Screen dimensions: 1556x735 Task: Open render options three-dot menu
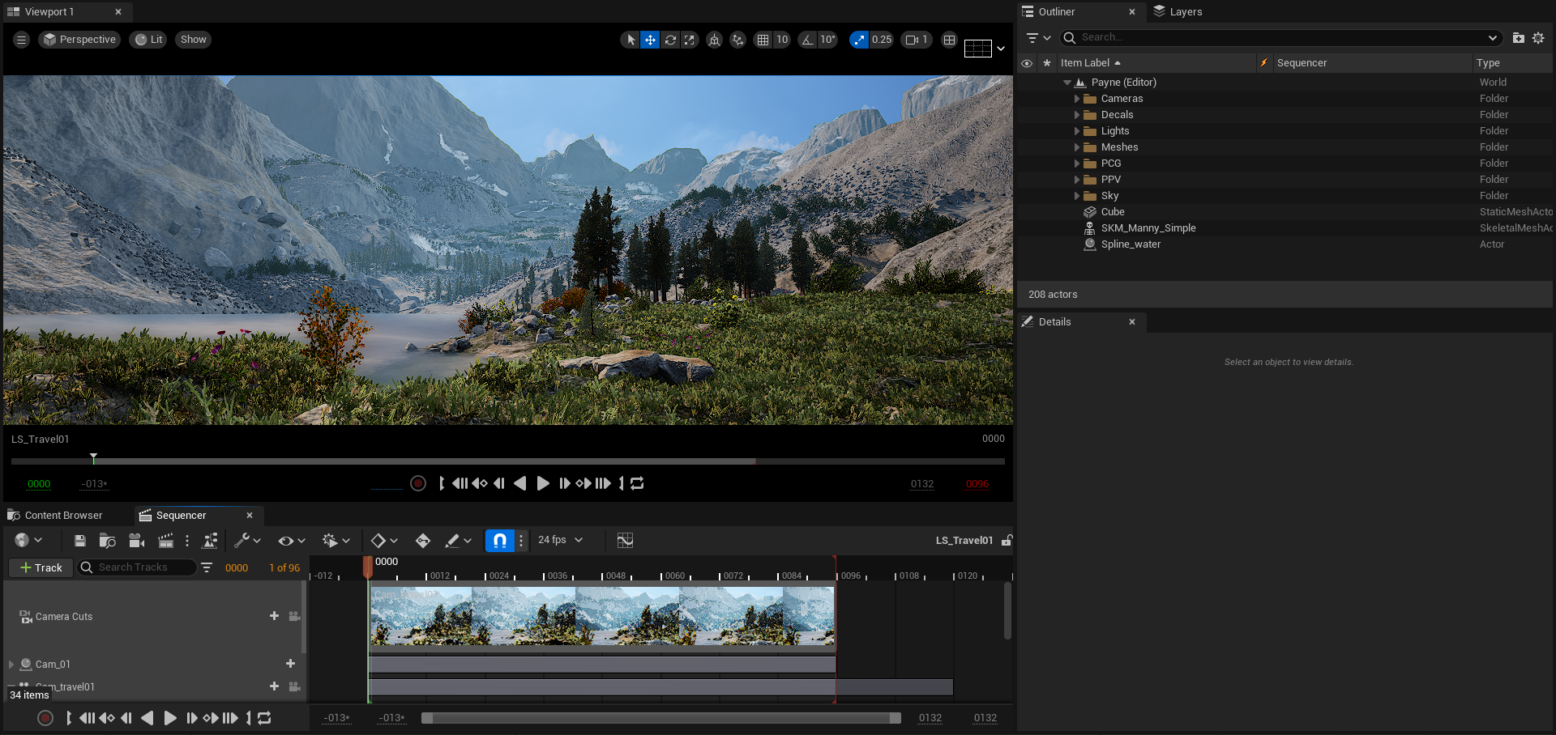click(x=187, y=541)
